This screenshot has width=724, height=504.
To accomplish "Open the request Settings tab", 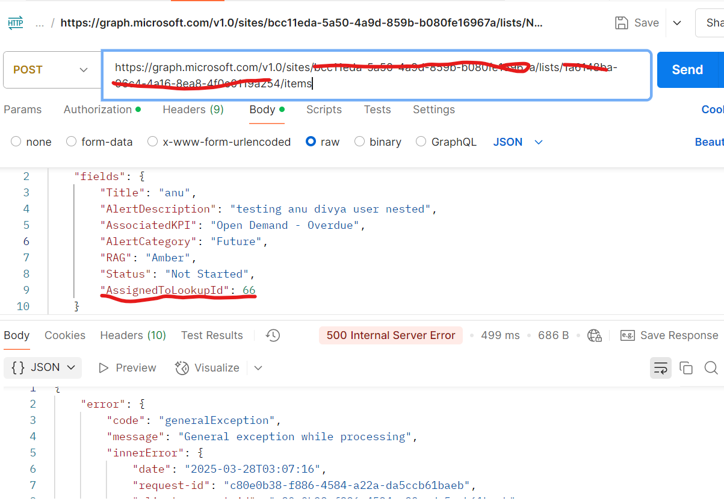I will click(434, 110).
